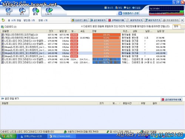Click the up/down transfer icon in status bar
This screenshot has height=139, width=185.
[x=108, y=132]
